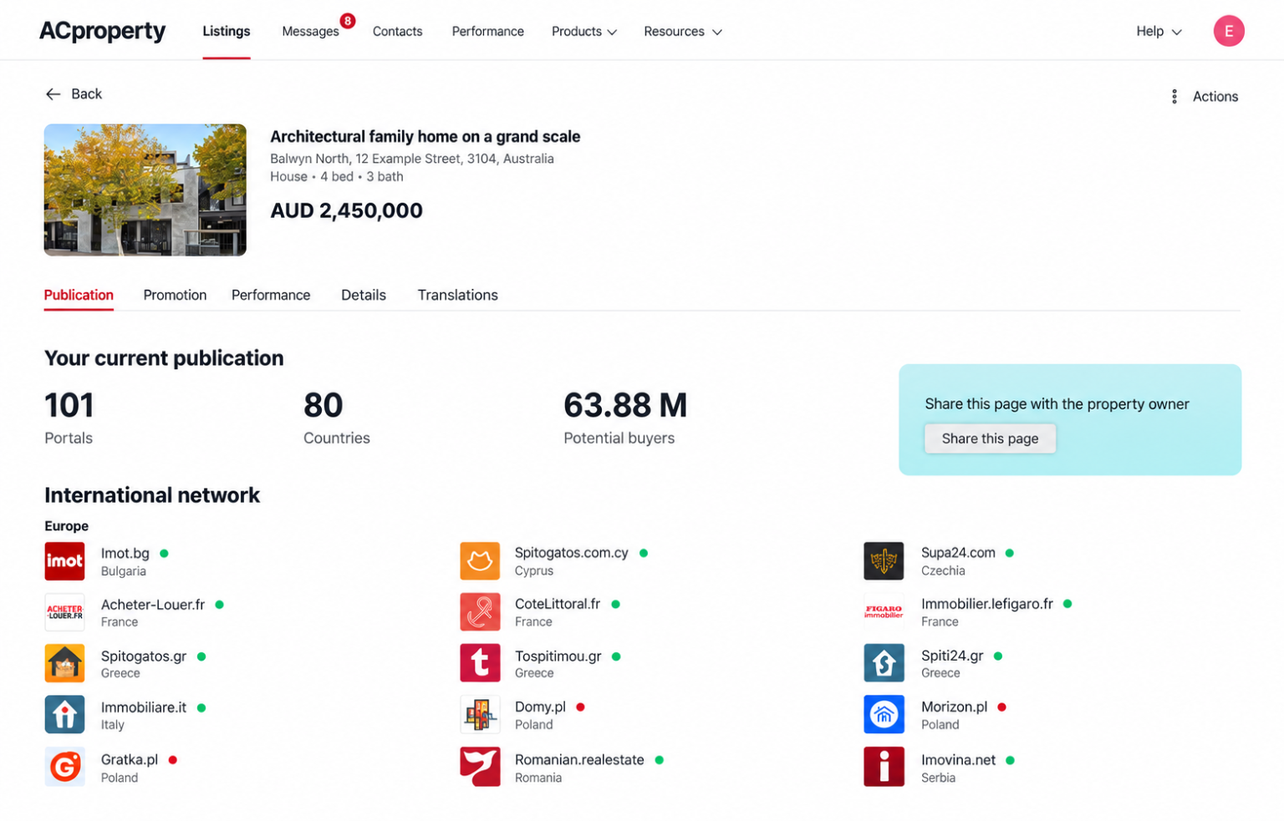Open the Products dropdown menu
Image resolution: width=1284 pixels, height=821 pixels.
click(x=584, y=32)
